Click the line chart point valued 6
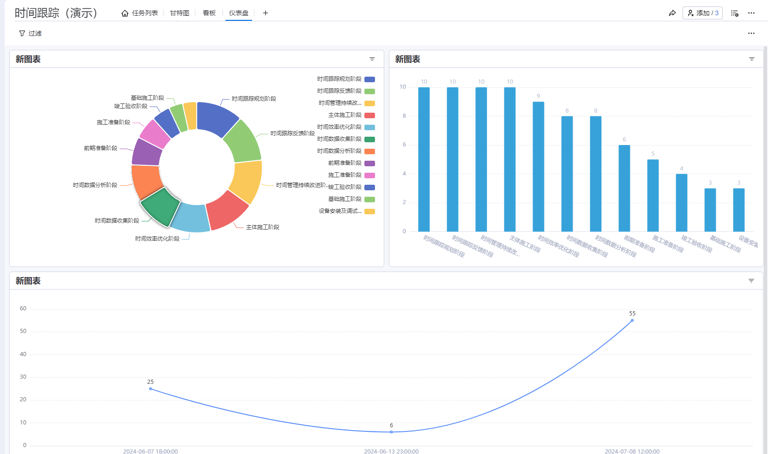This screenshot has height=454, width=768. [392, 432]
